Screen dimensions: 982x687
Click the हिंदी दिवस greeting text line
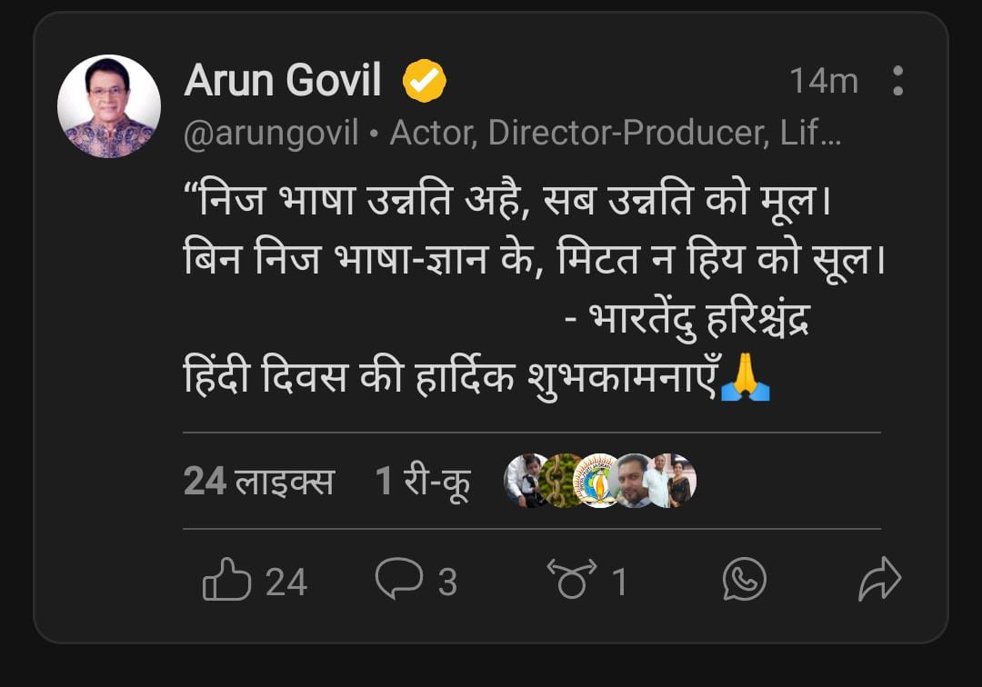click(x=452, y=376)
